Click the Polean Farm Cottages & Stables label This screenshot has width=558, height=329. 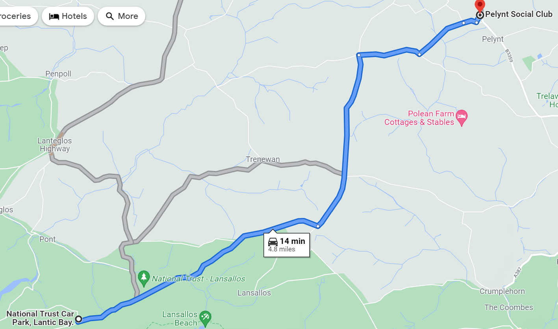[x=419, y=118]
